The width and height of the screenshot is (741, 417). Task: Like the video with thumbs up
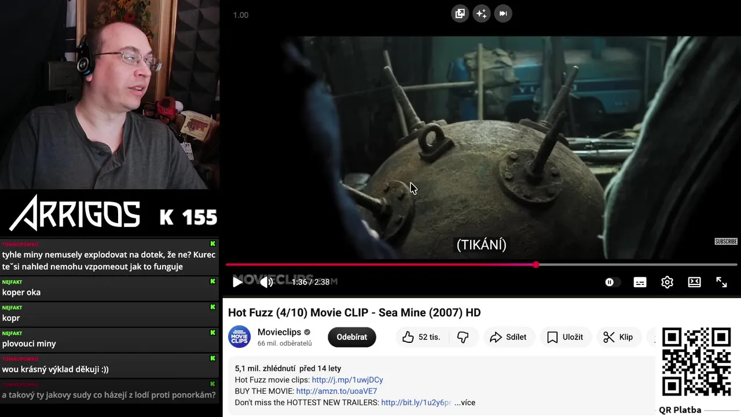pos(421,337)
